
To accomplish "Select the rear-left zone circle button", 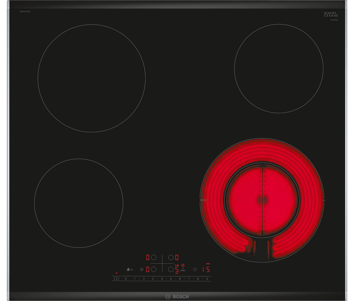I will (154, 257).
